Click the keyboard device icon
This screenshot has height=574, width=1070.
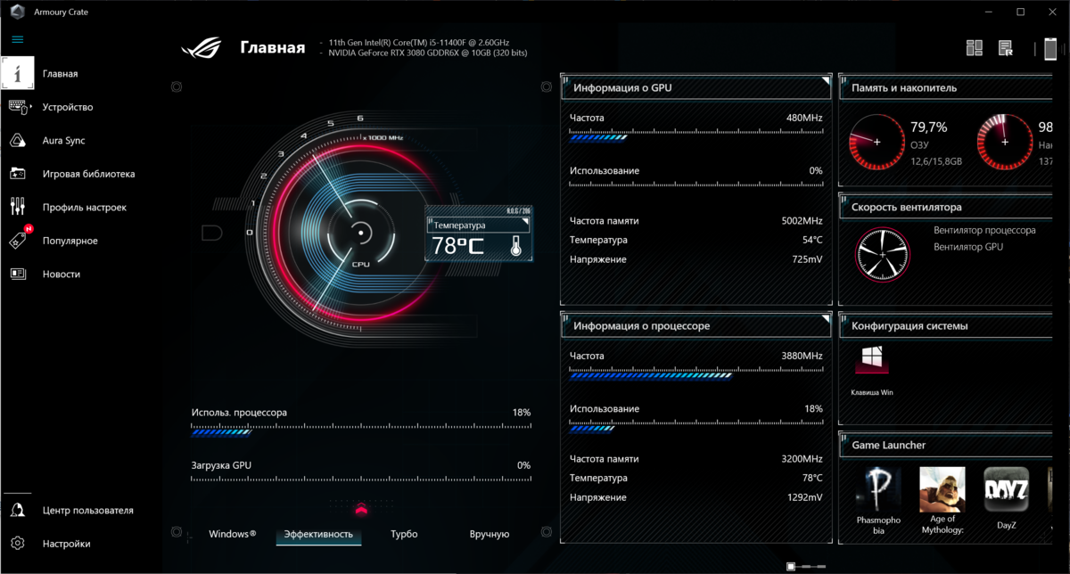pos(18,107)
